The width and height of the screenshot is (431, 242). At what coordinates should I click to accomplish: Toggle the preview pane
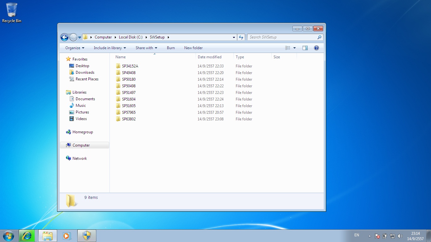(305, 48)
